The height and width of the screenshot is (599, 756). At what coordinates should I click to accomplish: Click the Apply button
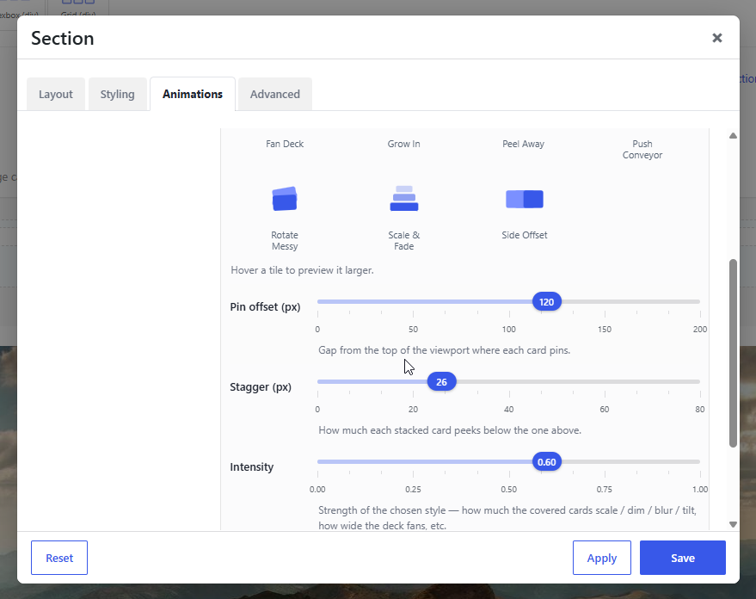(602, 558)
